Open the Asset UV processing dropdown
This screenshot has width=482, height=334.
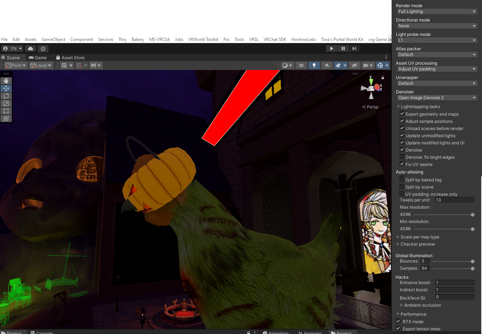tap(437, 69)
